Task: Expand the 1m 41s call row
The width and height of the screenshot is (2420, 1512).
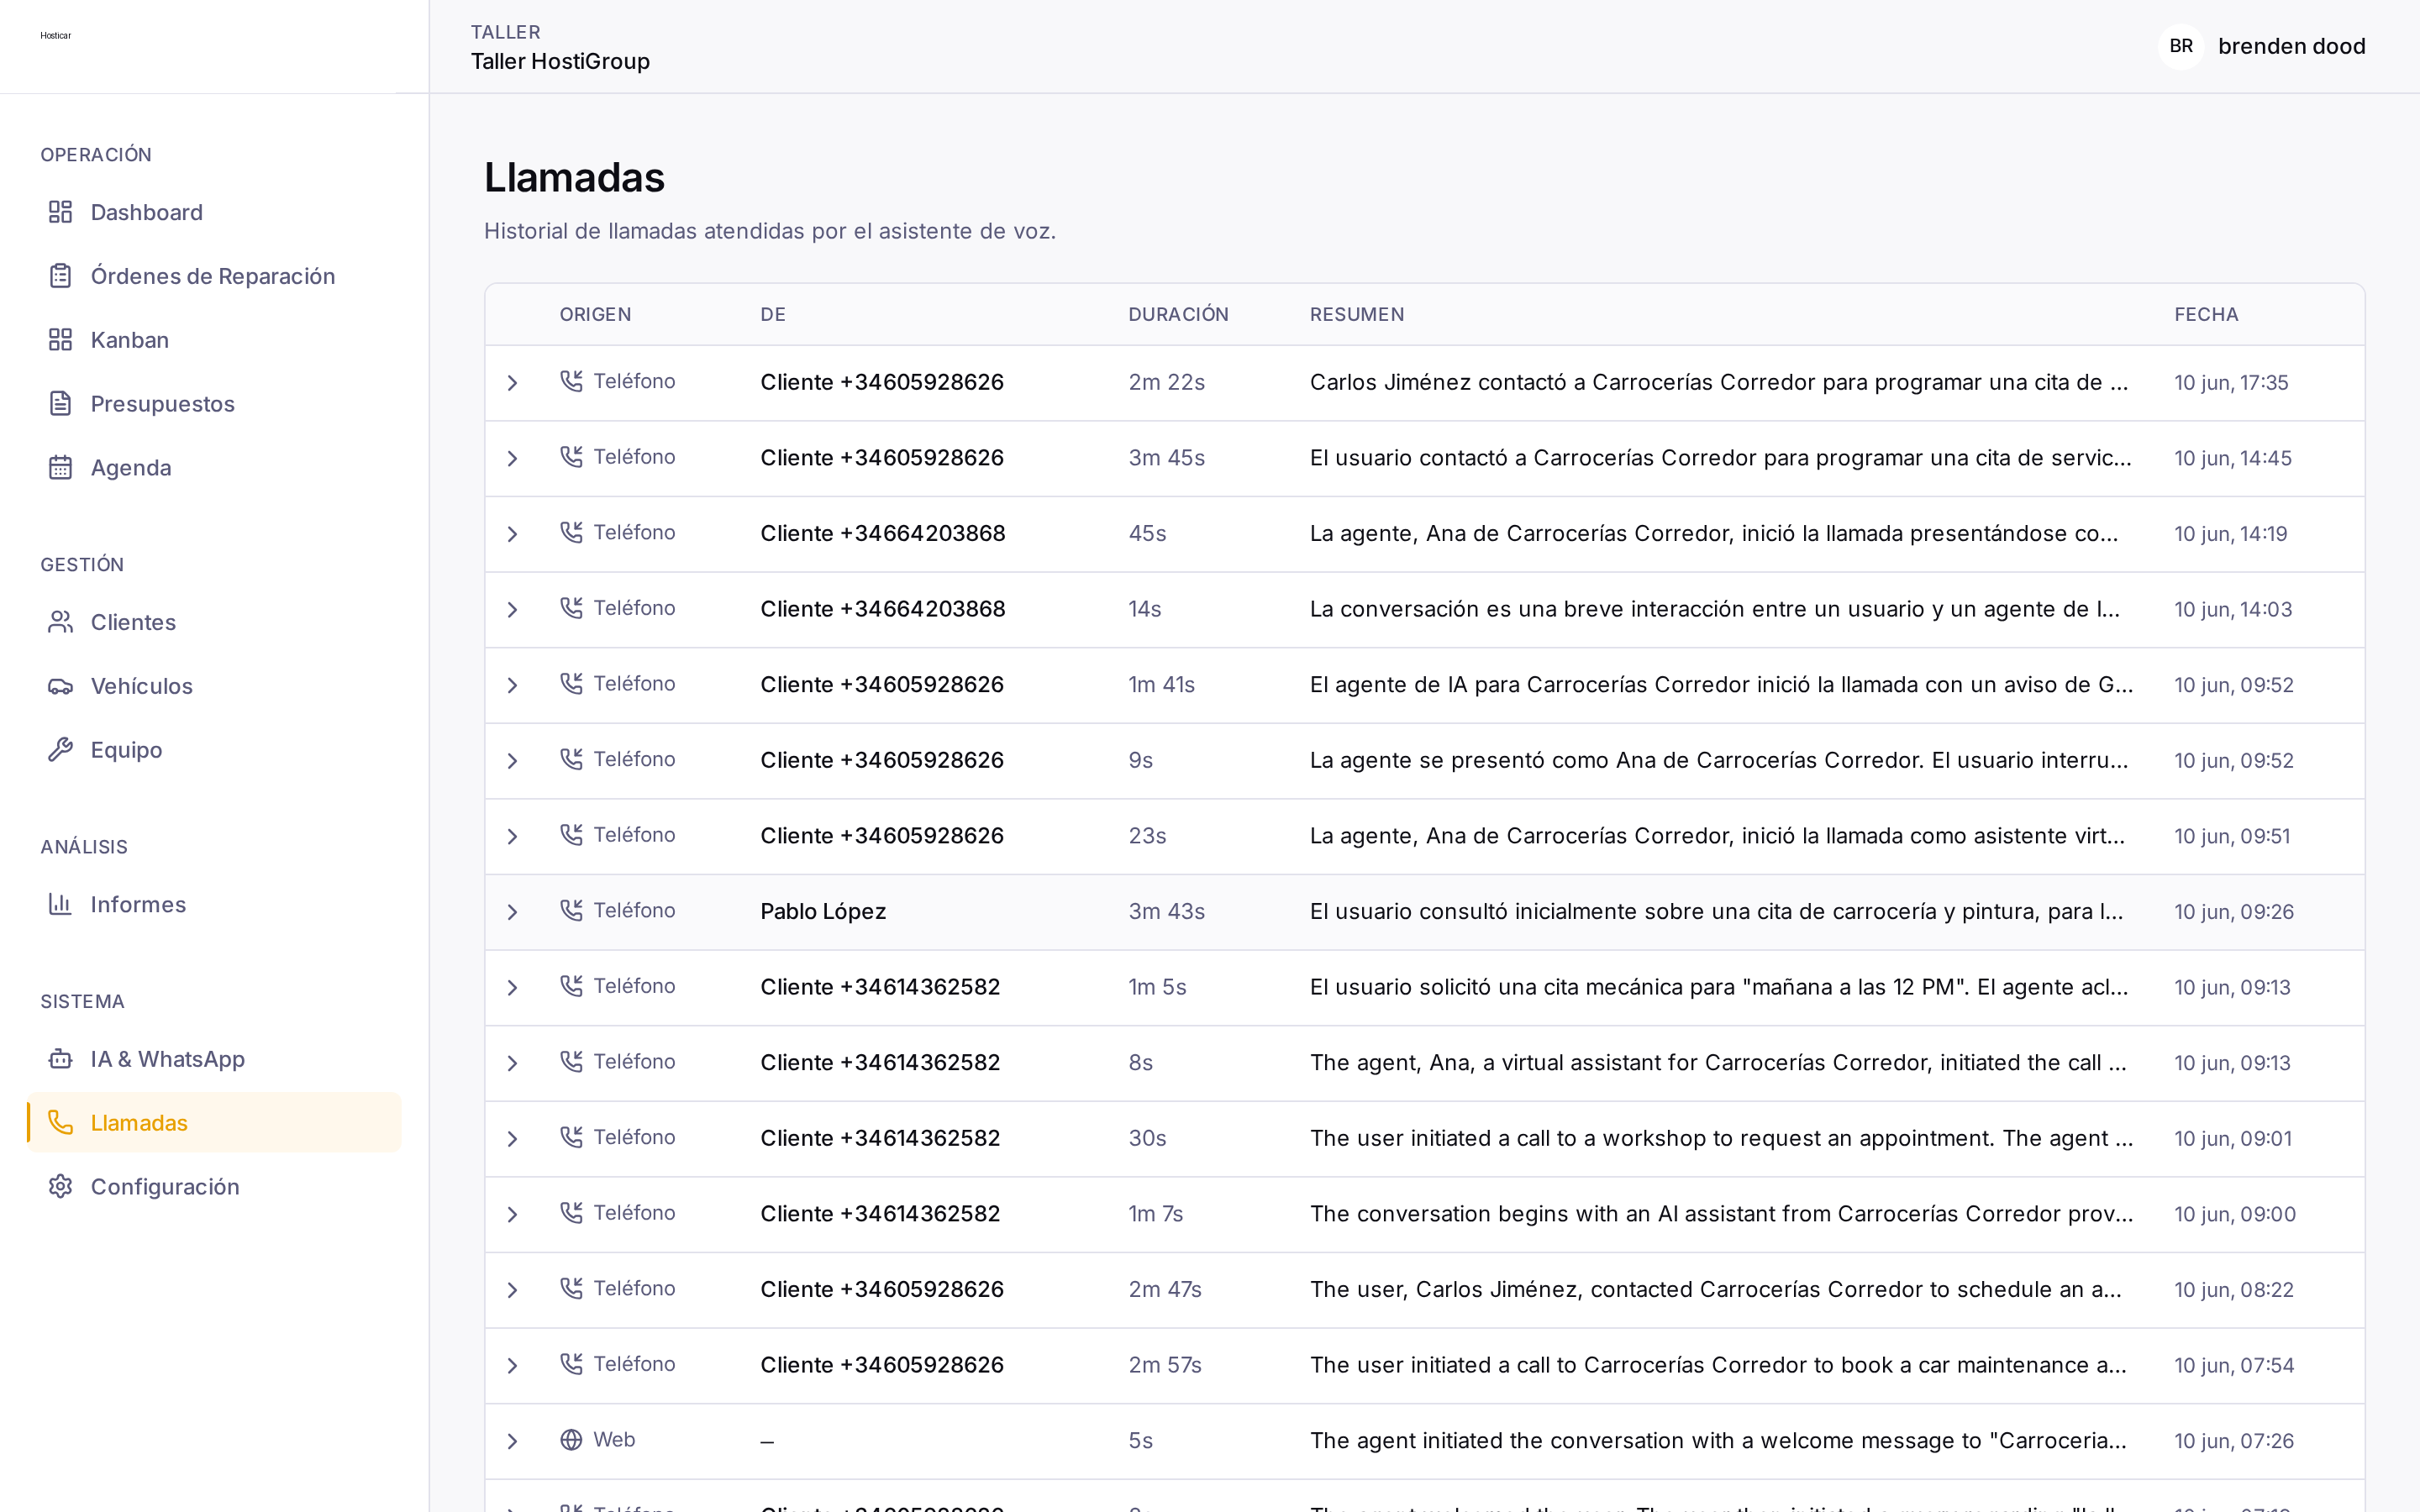Action: (512, 685)
